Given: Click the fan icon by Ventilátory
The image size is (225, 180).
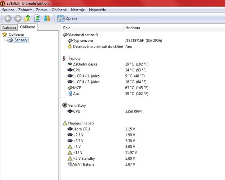Looking at the screenshot, I should click(x=65, y=105).
